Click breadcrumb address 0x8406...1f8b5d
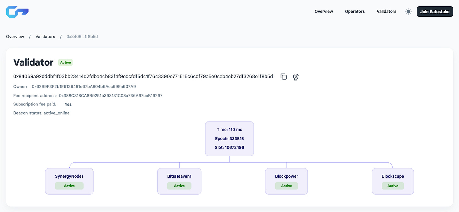The height and width of the screenshot is (212, 459). 82,37
